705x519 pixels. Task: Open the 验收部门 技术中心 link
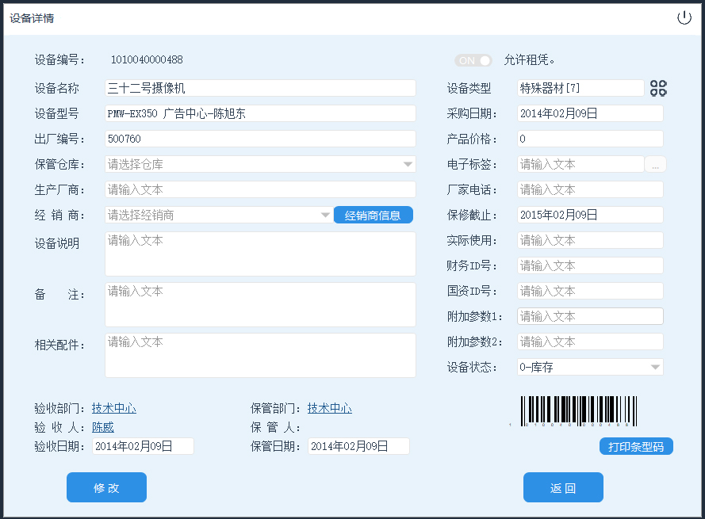coord(114,408)
